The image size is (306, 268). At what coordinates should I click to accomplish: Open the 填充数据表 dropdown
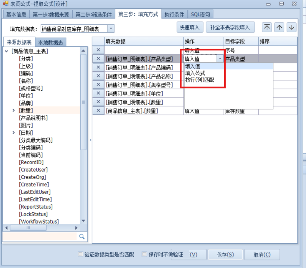pyautogui.click(x=111, y=29)
